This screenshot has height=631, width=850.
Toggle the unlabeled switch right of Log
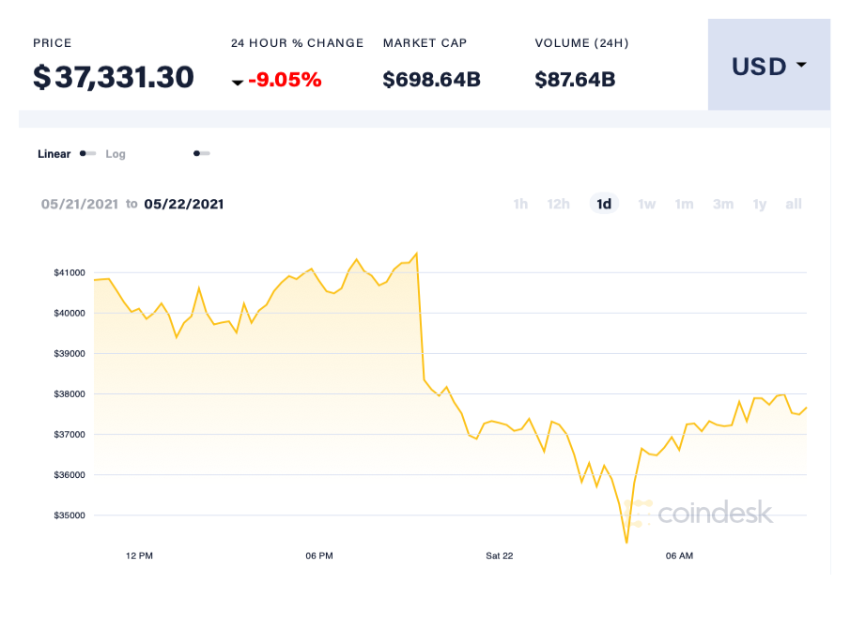[201, 153]
